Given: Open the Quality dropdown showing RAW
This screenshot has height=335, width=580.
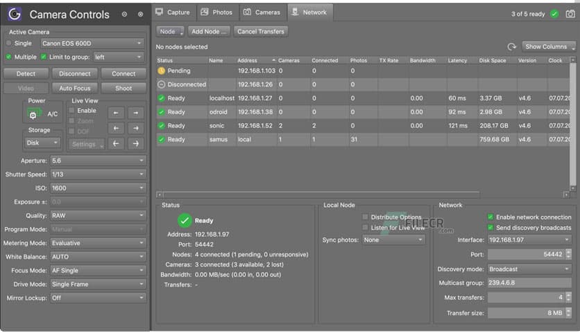Looking at the screenshot, I should 98,215.
